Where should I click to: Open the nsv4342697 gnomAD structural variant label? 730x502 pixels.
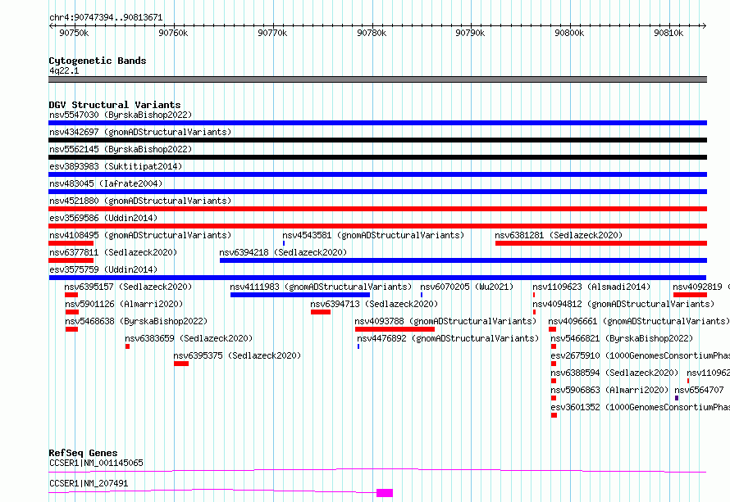[x=140, y=132]
